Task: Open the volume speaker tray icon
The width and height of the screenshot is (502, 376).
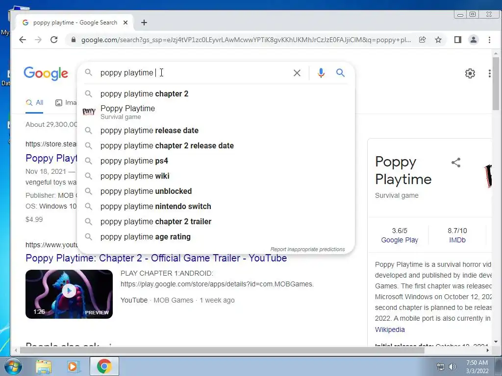Action: [452, 367]
